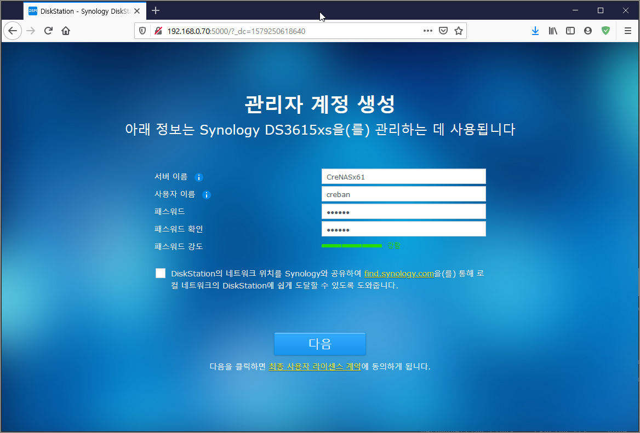640x433 pixels.
Task: Open the library bookshelf icon
Action: click(x=553, y=31)
